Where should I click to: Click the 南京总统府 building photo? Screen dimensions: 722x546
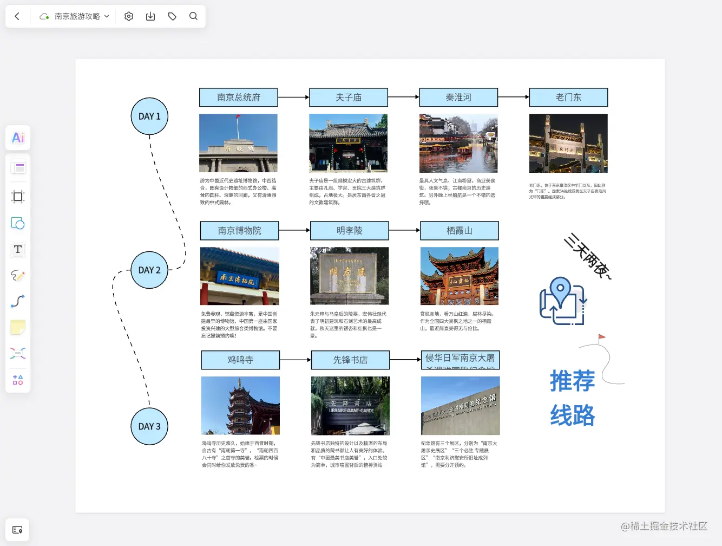(238, 143)
